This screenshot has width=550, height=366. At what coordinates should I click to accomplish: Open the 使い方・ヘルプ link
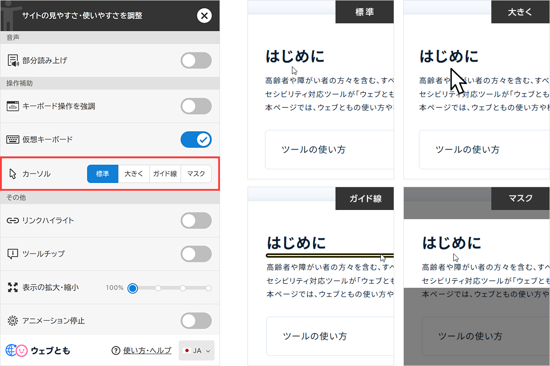pos(146,350)
